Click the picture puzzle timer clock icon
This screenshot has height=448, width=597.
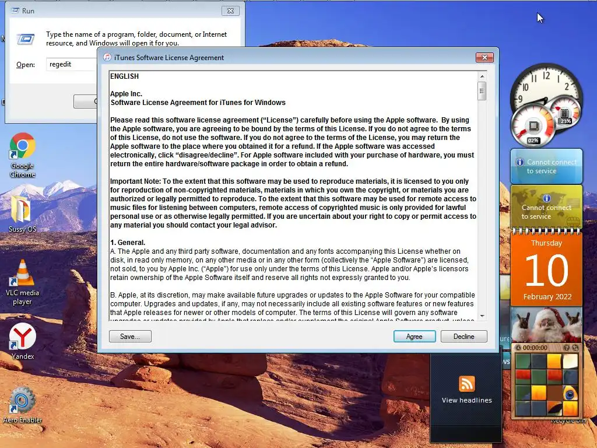click(518, 348)
